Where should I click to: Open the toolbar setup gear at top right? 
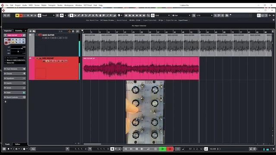273,15
